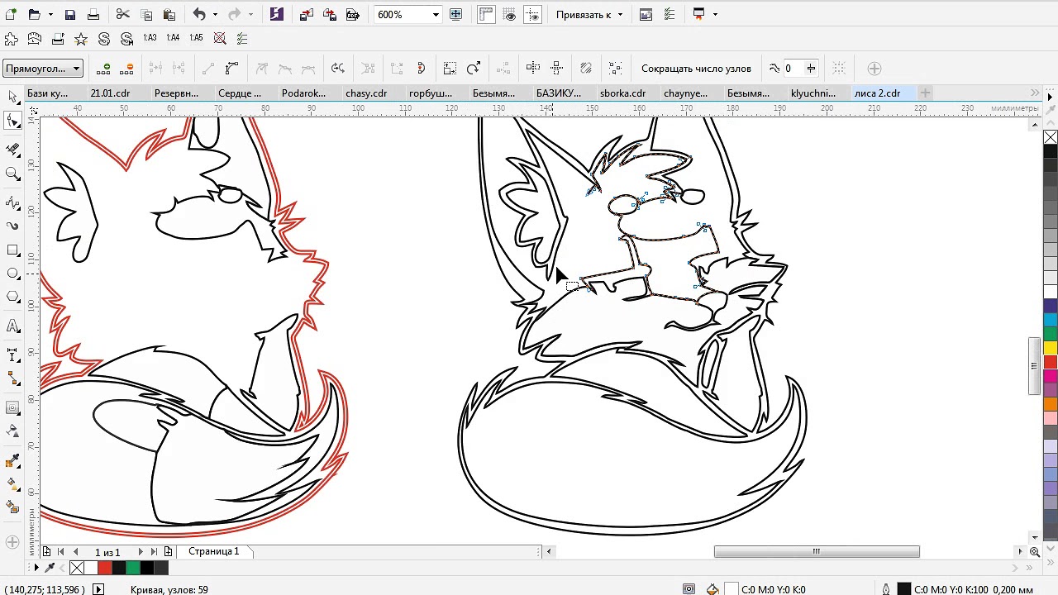Toggle the guidelines display
Viewport: 1058px width, 595px height.
(x=533, y=14)
